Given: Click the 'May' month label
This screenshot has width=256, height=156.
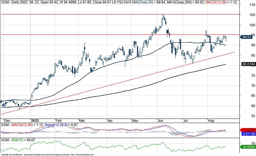Looking at the screenshot, I should point(135,121).
